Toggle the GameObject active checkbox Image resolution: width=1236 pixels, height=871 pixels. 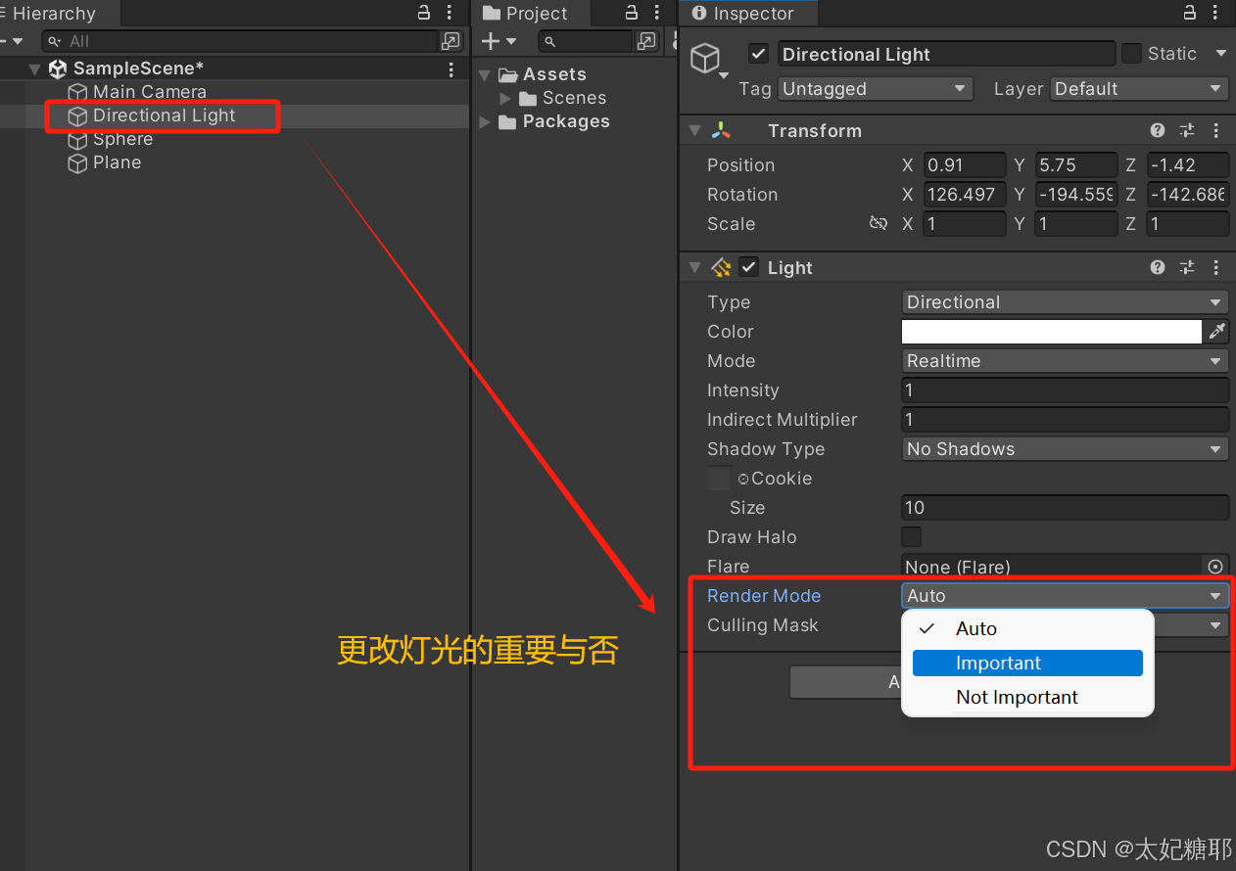click(758, 54)
